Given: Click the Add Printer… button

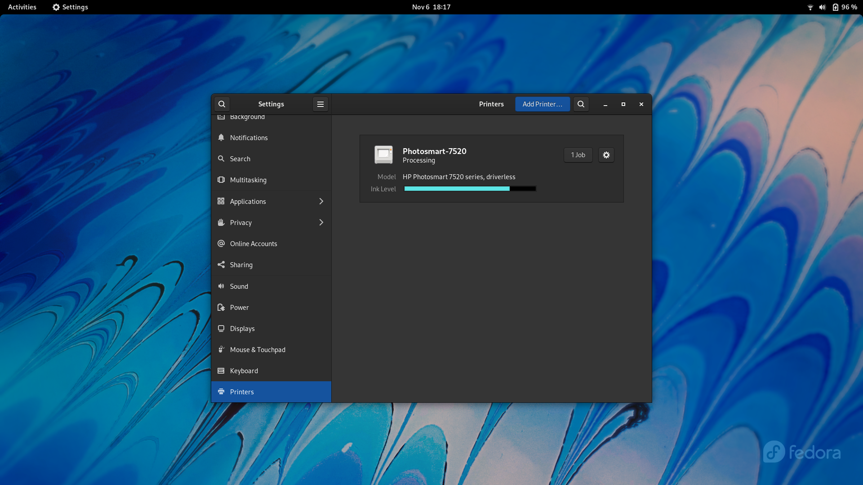Looking at the screenshot, I should tap(543, 104).
